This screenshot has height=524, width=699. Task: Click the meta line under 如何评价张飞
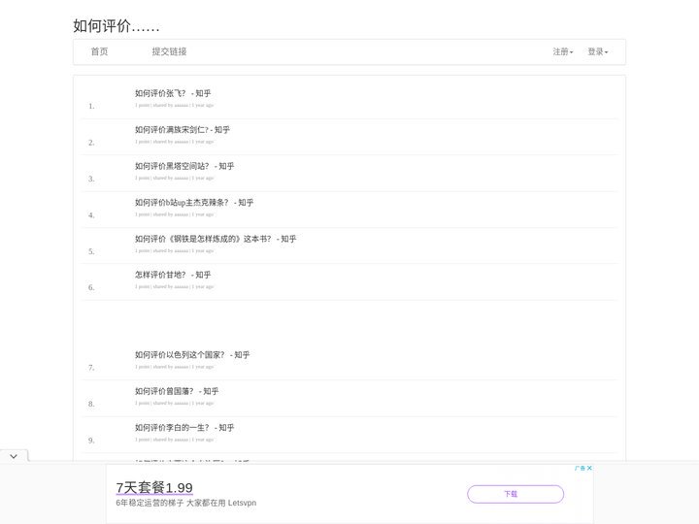(x=175, y=105)
